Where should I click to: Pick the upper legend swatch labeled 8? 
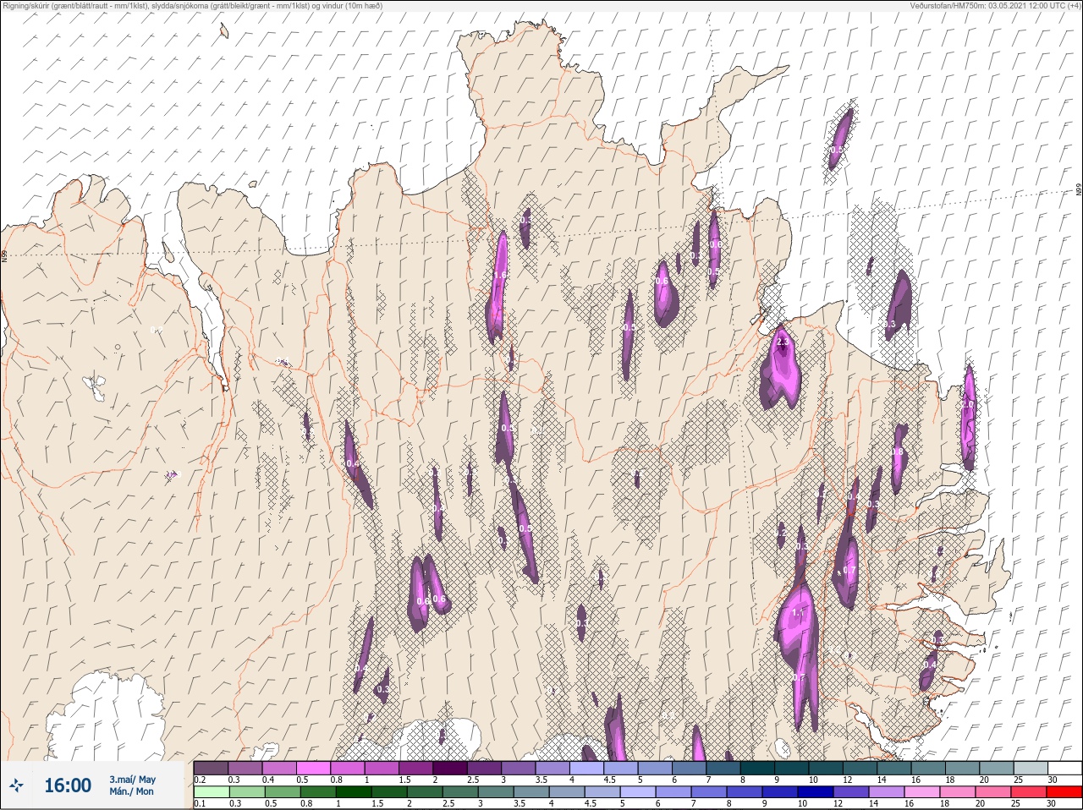(757, 768)
